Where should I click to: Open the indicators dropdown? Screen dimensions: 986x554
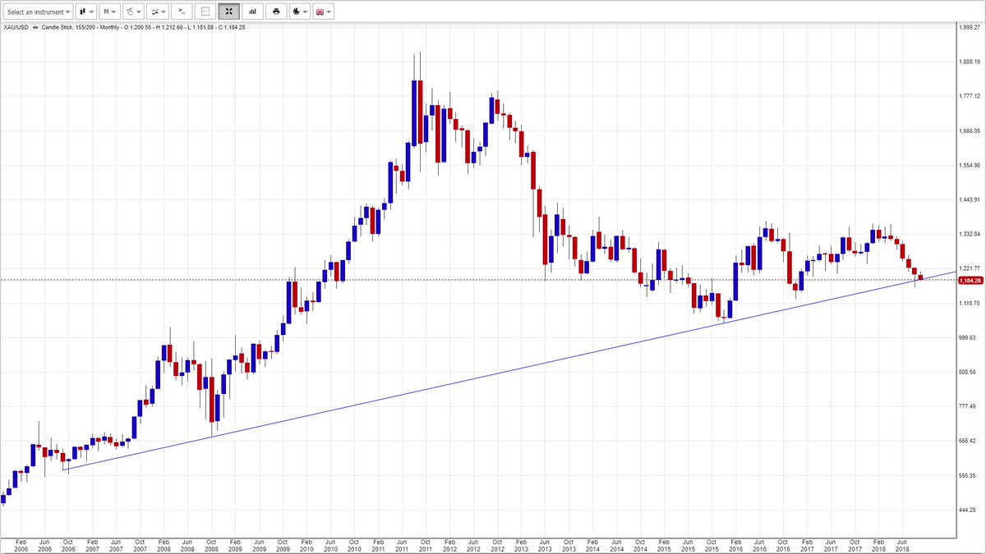(x=157, y=12)
